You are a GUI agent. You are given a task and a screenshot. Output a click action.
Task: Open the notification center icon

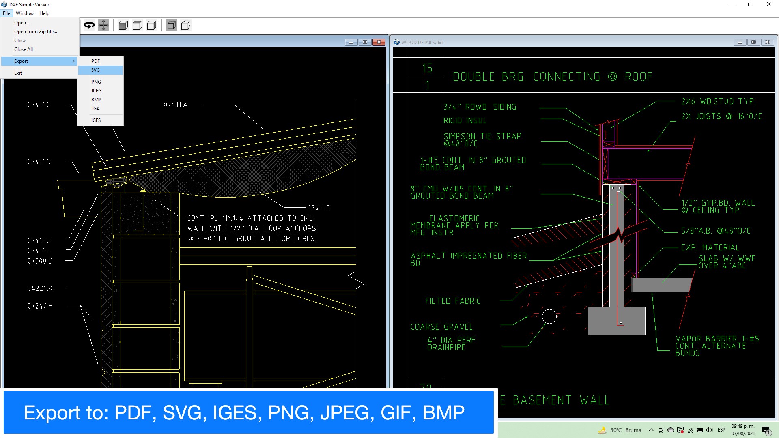766,430
